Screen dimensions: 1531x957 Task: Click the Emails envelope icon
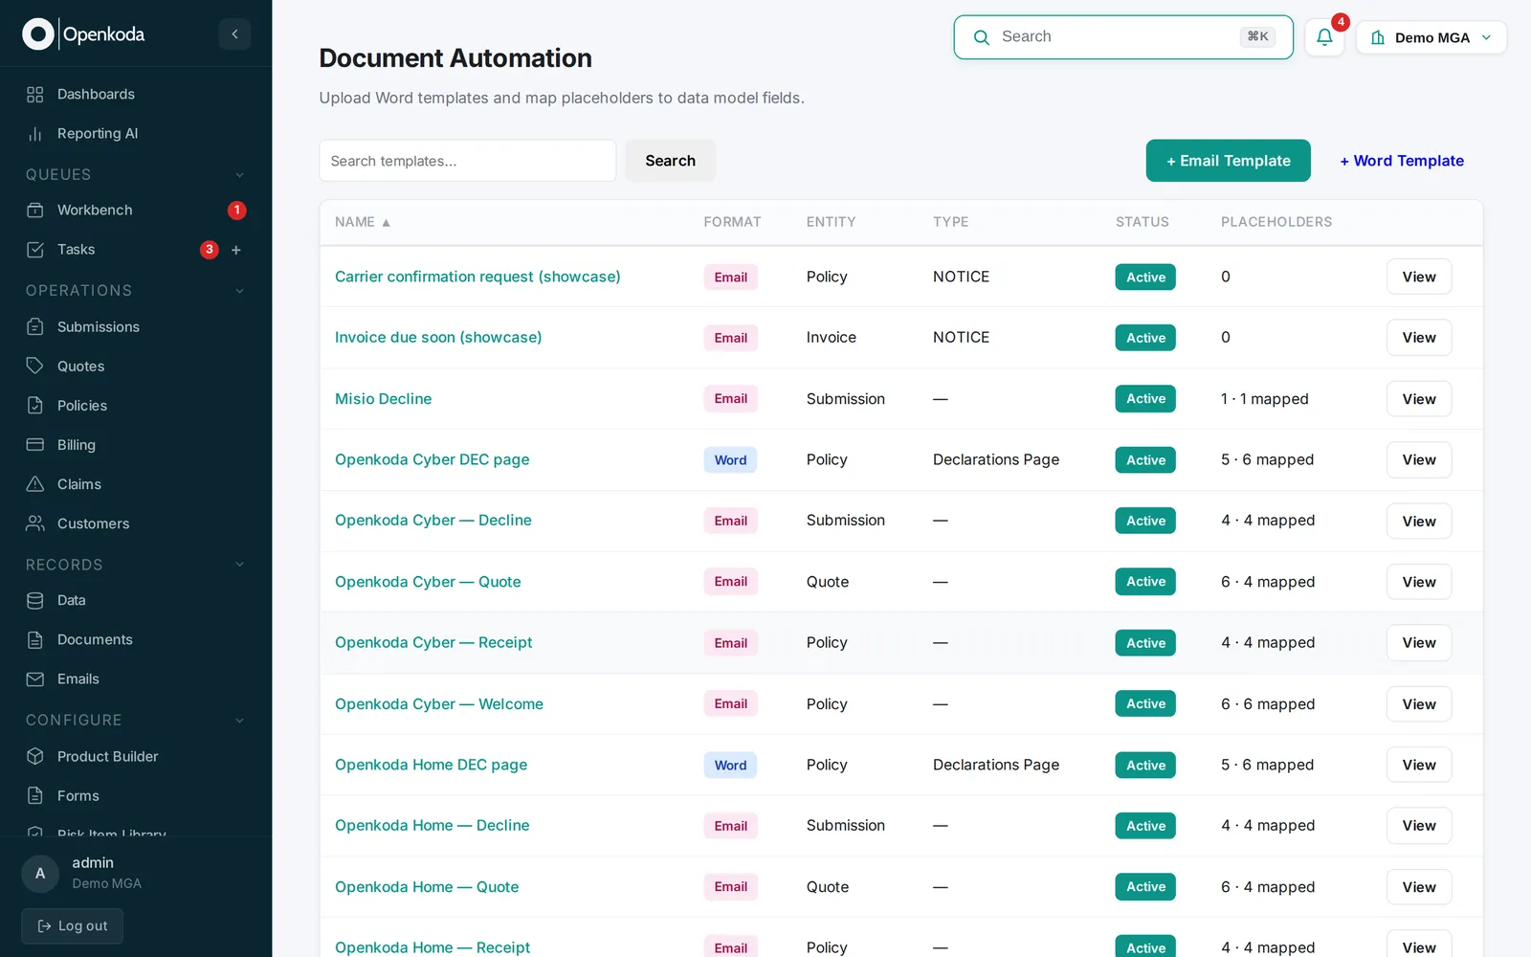click(35, 679)
